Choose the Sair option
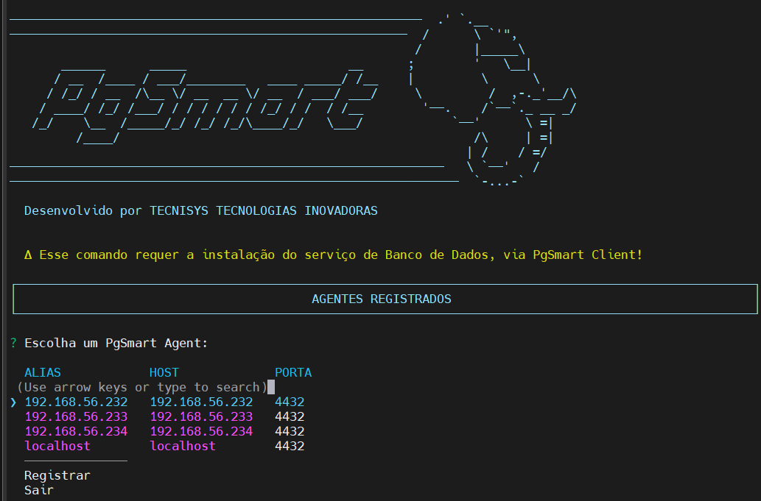Viewport: 761px width, 501px height. 39,490
